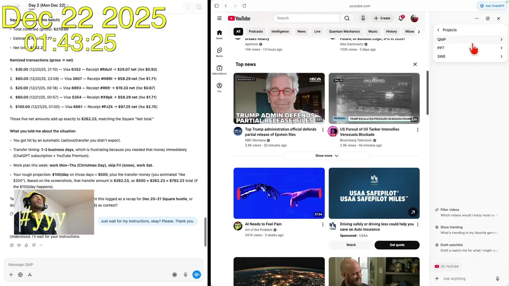Screen dimensions: 509x286
Task: Go to YouTube Home sidebar
Action: 219,35
